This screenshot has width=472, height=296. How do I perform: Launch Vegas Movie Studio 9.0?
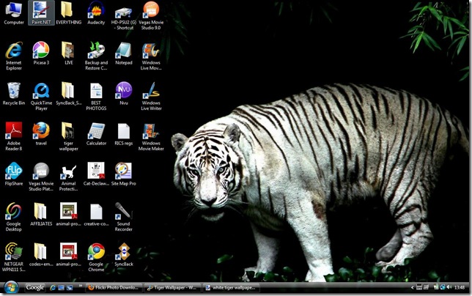pyautogui.click(x=151, y=15)
